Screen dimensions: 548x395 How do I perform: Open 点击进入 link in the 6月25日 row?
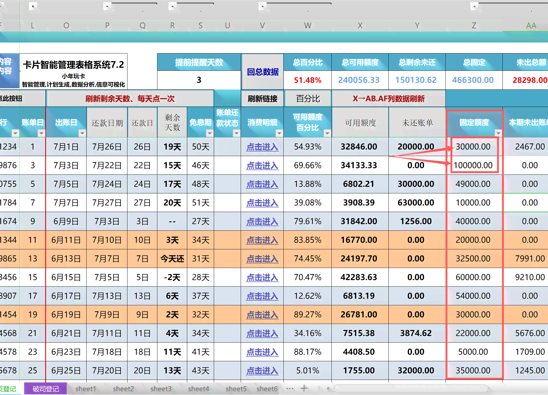tap(262, 371)
